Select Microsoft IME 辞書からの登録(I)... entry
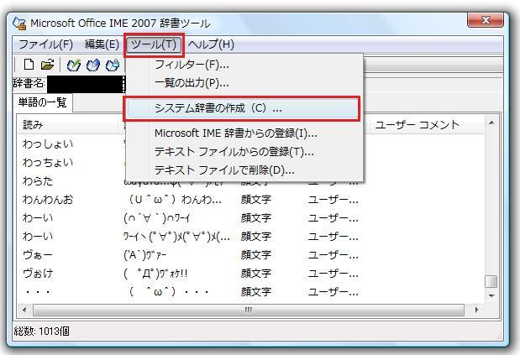 235,133
